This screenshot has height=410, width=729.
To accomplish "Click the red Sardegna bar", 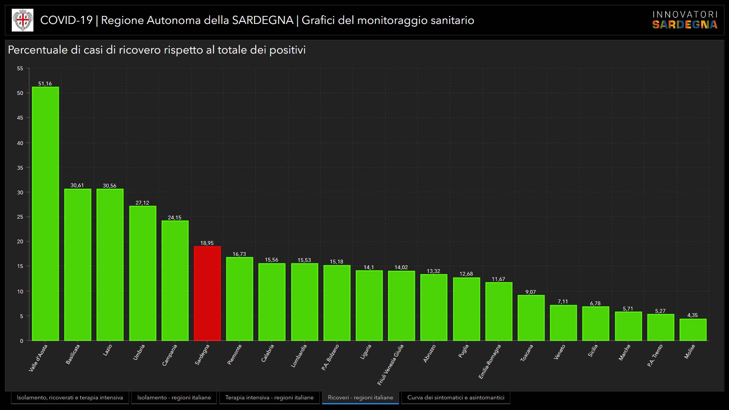I will click(x=207, y=293).
